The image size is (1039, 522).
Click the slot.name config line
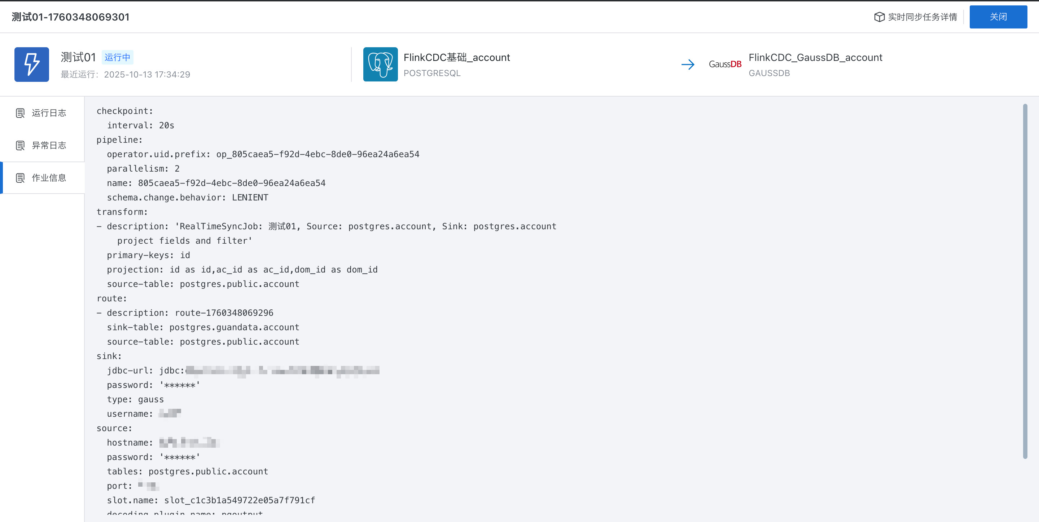click(x=211, y=500)
